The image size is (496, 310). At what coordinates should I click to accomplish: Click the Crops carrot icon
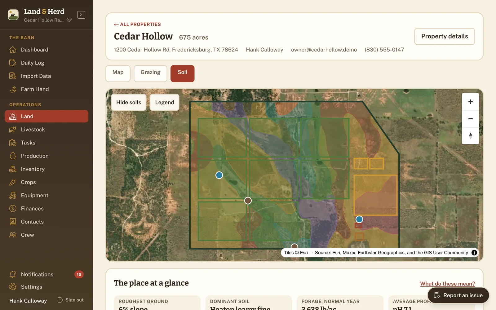pyautogui.click(x=13, y=182)
